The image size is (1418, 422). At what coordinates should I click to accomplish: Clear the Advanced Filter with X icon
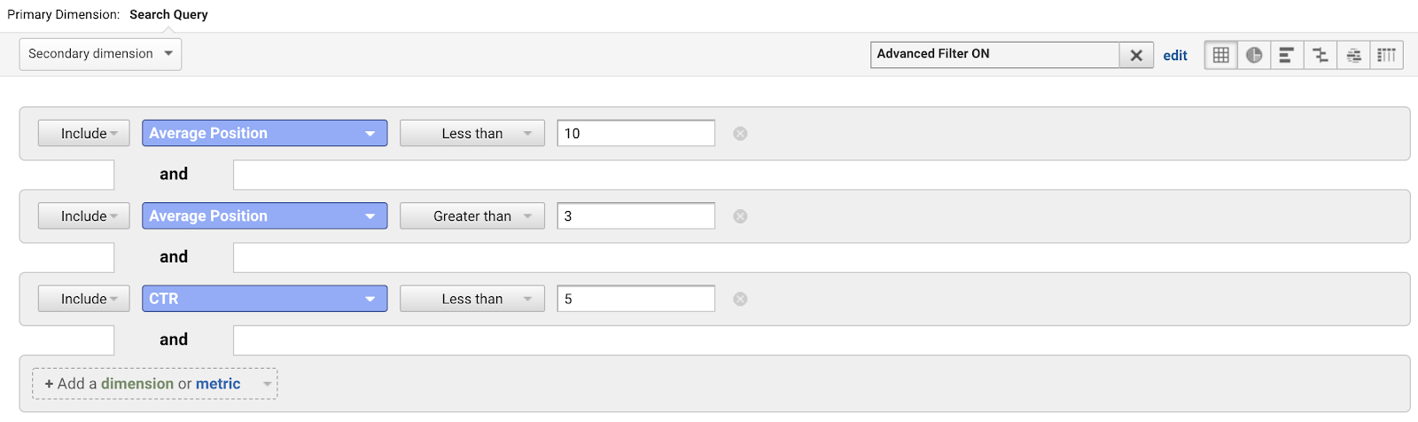(x=1136, y=55)
